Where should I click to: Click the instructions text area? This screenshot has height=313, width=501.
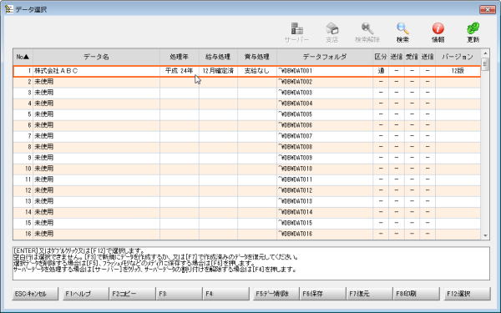click(x=251, y=264)
